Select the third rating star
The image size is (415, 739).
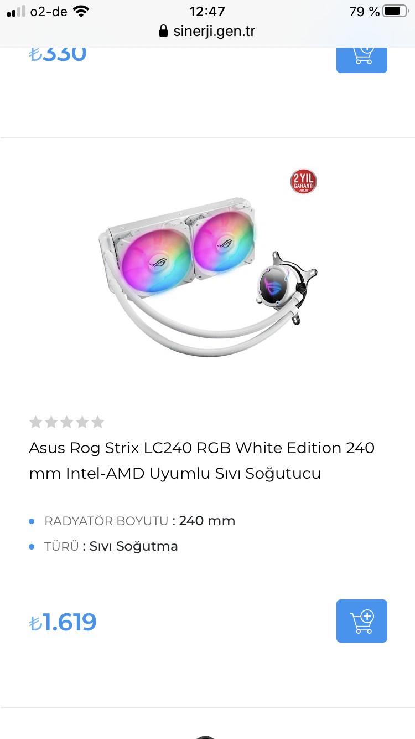tap(67, 422)
